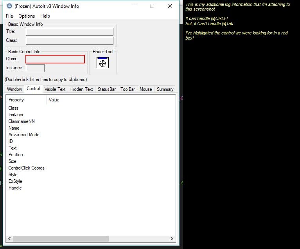Open the Help menu
The height and width of the screenshot is (249, 300).
[45, 16]
